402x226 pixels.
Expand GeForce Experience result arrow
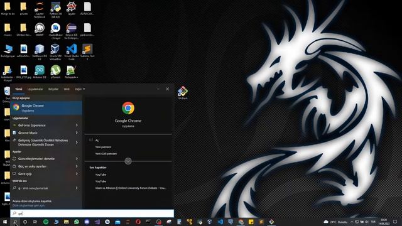(x=77, y=125)
